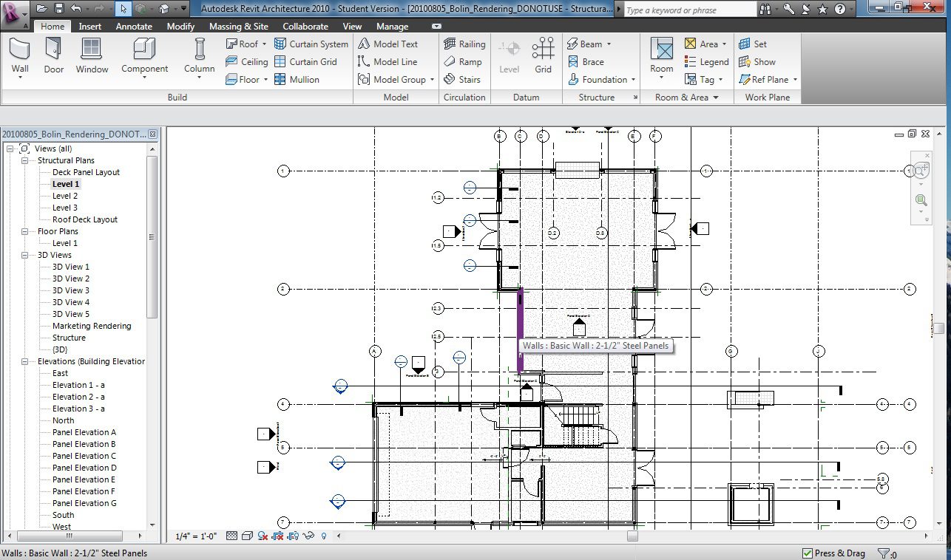Switch to the Annotate ribbon tab
Viewport: 951px width, 560px height.
pos(134,27)
